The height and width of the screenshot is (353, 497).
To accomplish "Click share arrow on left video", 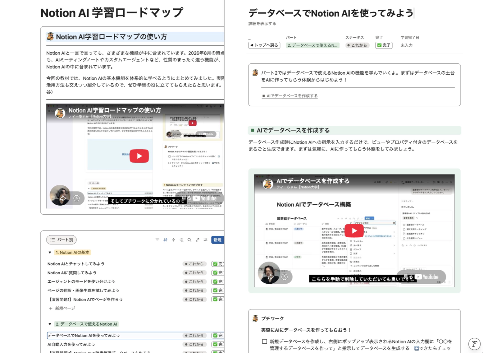I will [x=63, y=198].
